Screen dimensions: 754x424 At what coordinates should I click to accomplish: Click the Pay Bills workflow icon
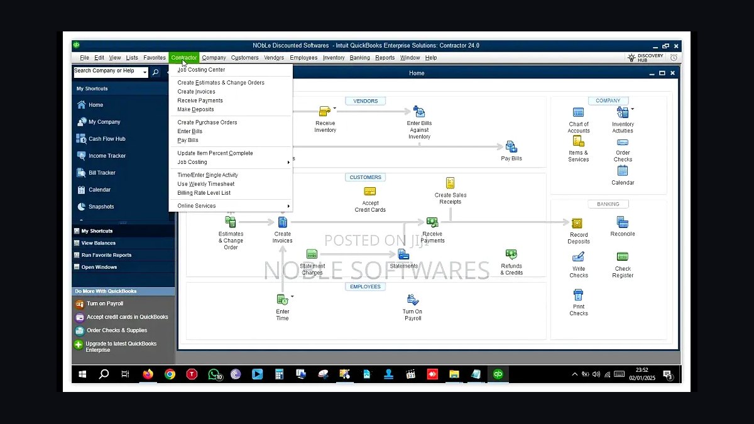click(x=511, y=147)
